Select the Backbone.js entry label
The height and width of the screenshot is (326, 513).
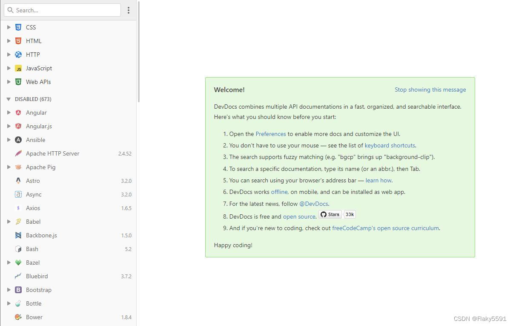click(41, 235)
